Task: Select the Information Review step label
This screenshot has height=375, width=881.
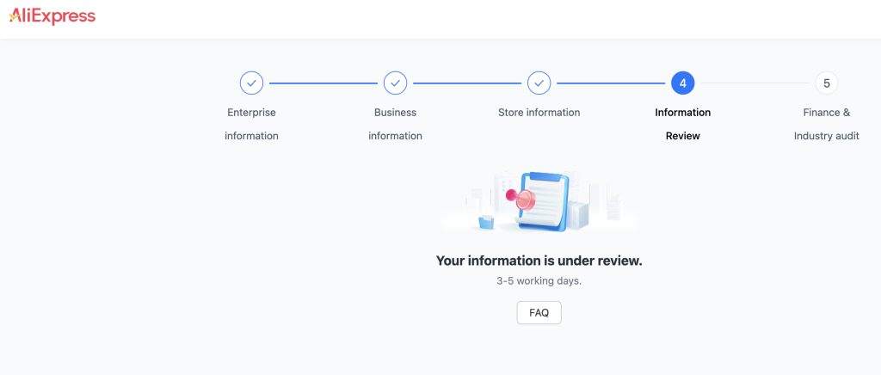Action: click(x=682, y=124)
